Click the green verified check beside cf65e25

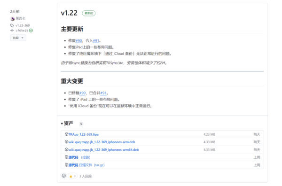tap(31, 31)
